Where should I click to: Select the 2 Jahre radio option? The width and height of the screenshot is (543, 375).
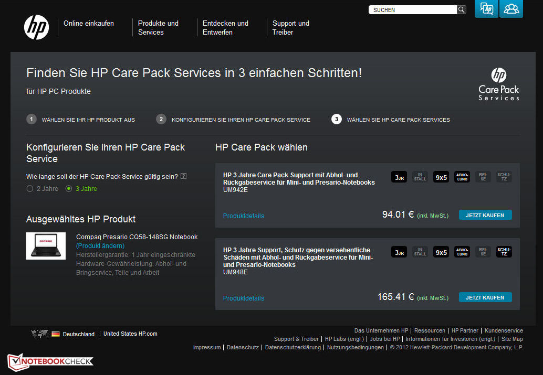30,189
